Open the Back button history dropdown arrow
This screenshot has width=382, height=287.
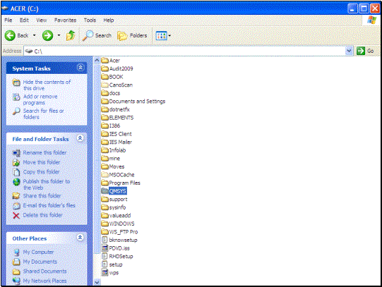[35, 35]
